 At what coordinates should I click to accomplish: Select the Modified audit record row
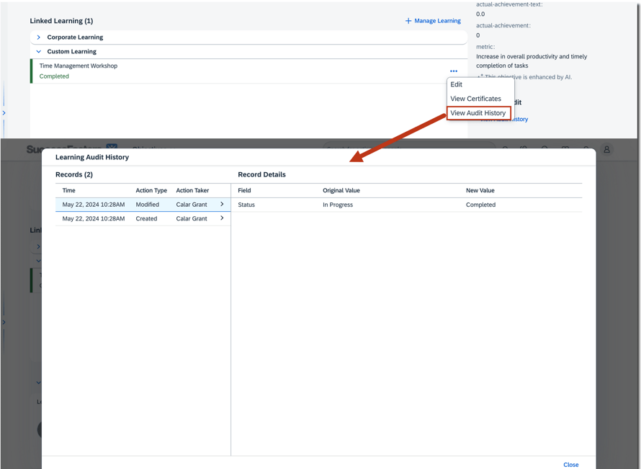click(x=137, y=205)
